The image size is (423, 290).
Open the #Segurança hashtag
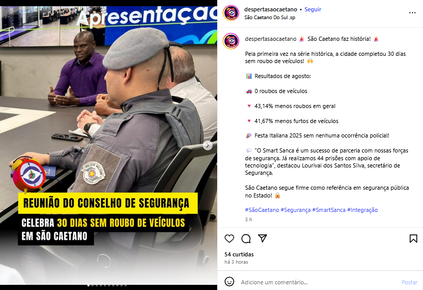click(295, 210)
